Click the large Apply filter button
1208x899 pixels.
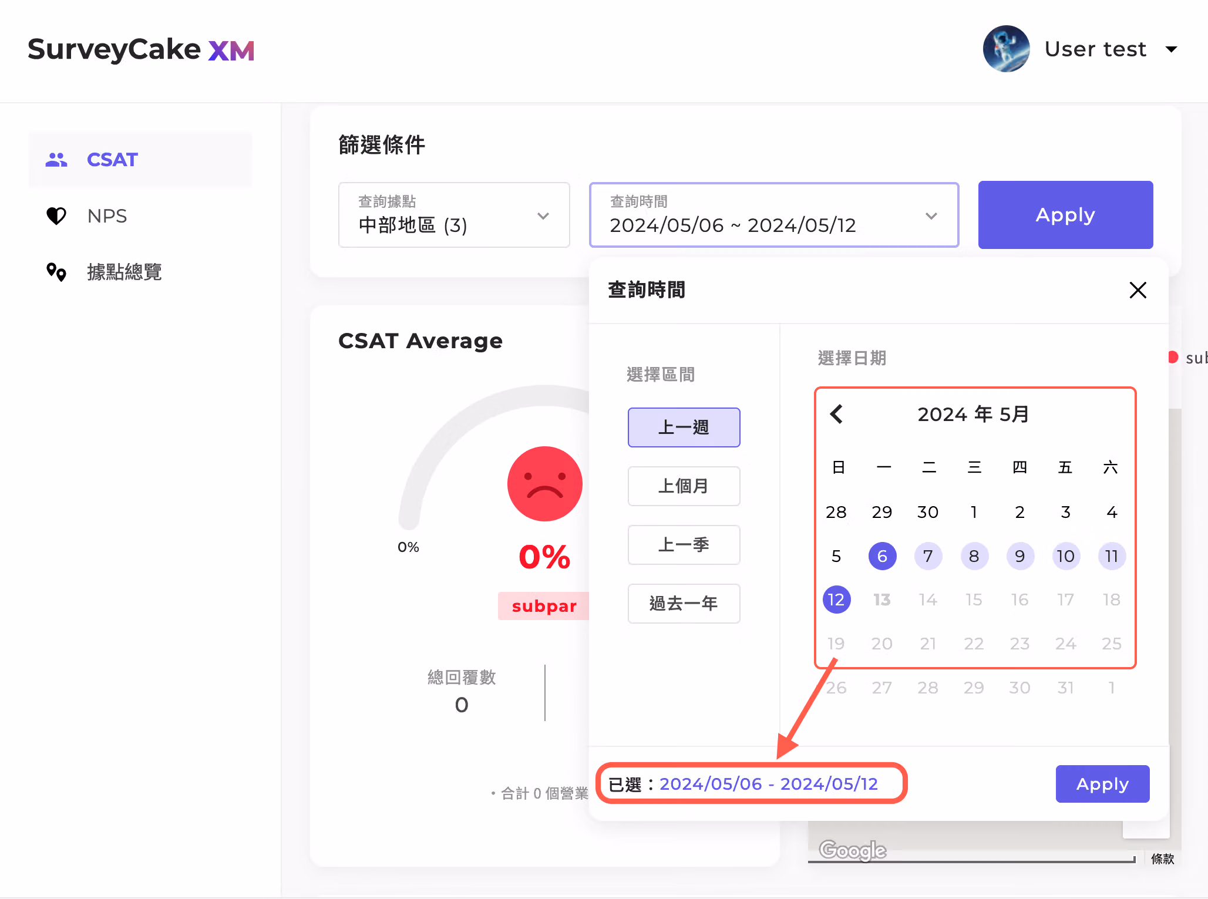pyautogui.click(x=1065, y=215)
